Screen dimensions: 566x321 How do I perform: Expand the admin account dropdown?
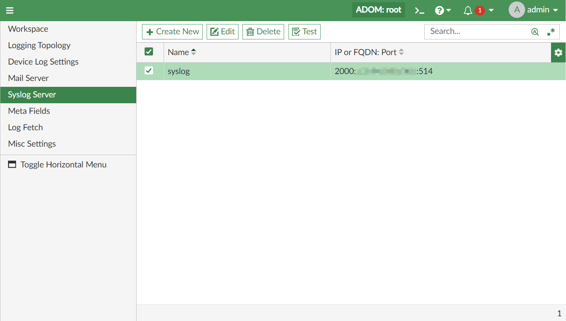point(555,10)
